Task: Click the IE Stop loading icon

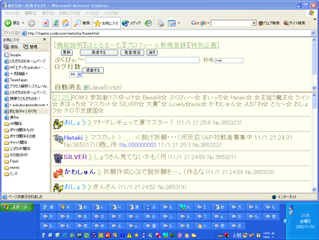Action: (x=46, y=23)
